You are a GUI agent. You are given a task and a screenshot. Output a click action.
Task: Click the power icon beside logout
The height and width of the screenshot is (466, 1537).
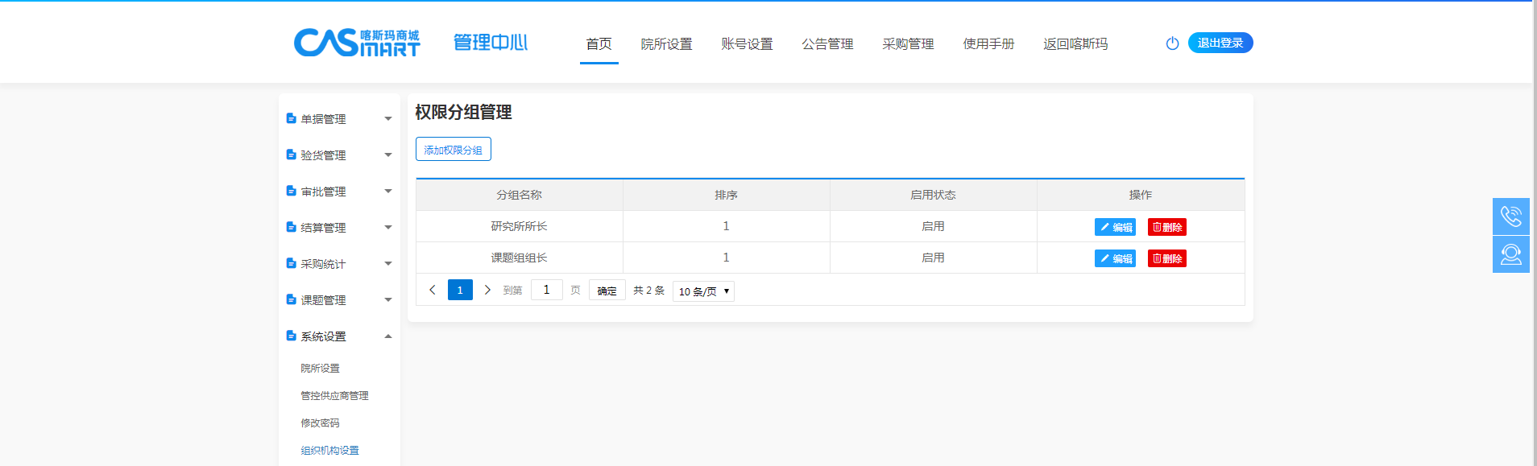pyautogui.click(x=1172, y=43)
